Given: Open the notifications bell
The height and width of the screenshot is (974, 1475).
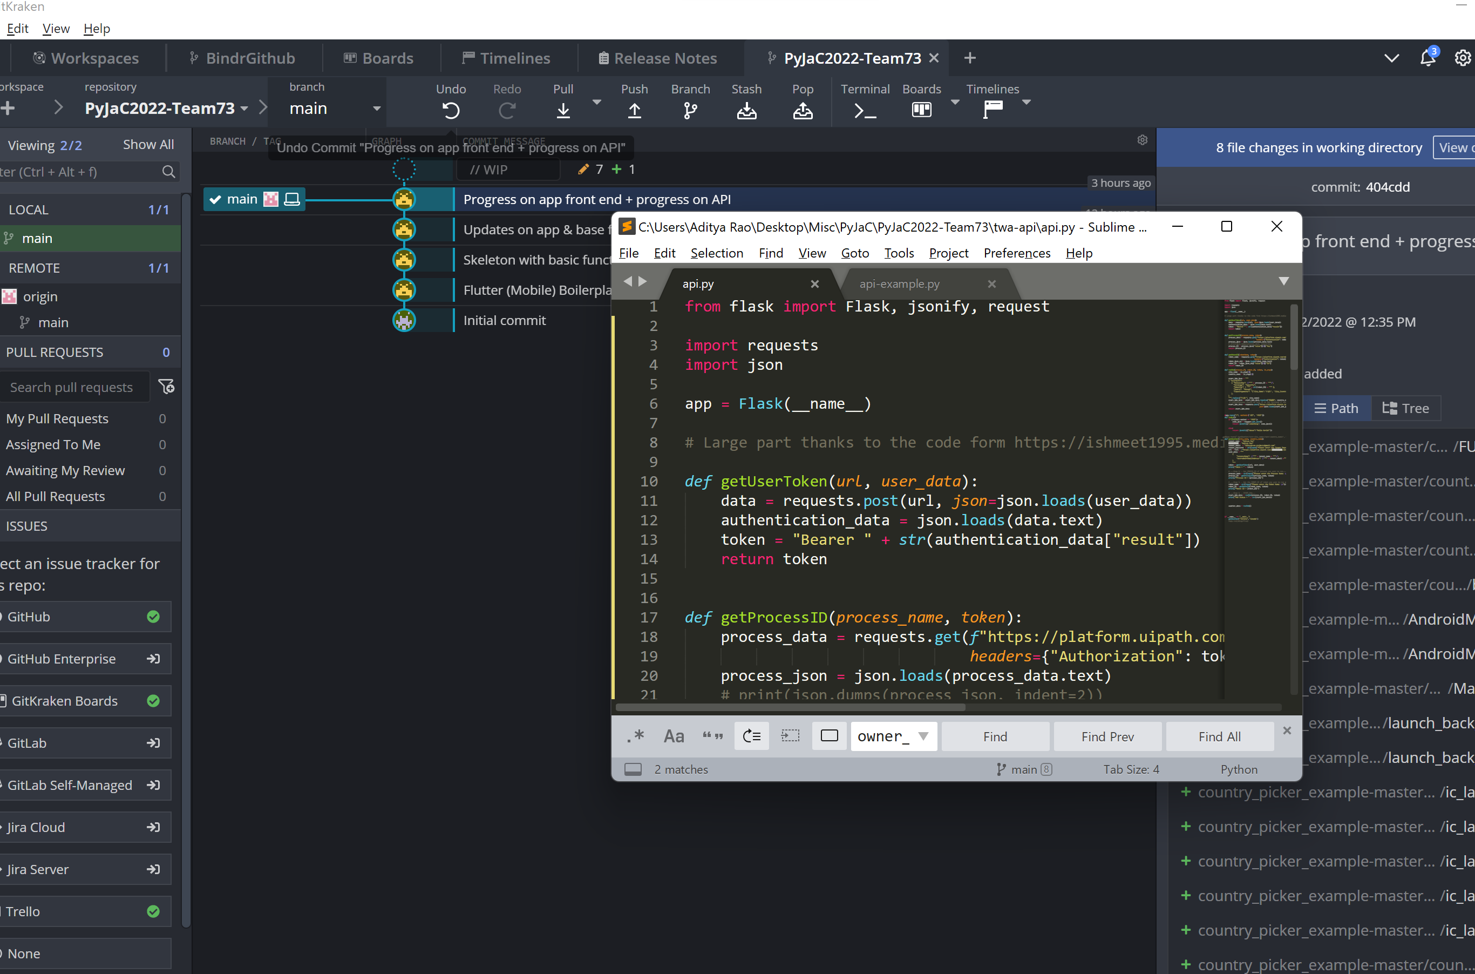Looking at the screenshot, I should (x=1427, y=58).
